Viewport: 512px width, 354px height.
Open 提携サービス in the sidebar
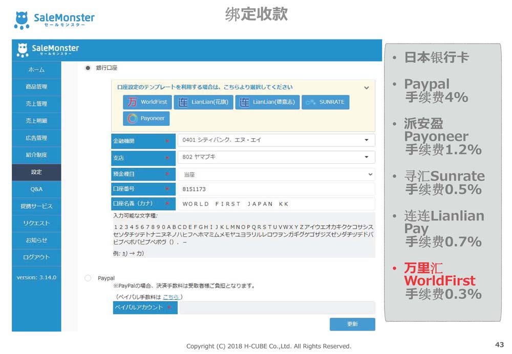coord(36,206)
